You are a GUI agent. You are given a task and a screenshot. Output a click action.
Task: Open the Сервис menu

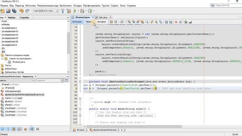pos(115,6)
